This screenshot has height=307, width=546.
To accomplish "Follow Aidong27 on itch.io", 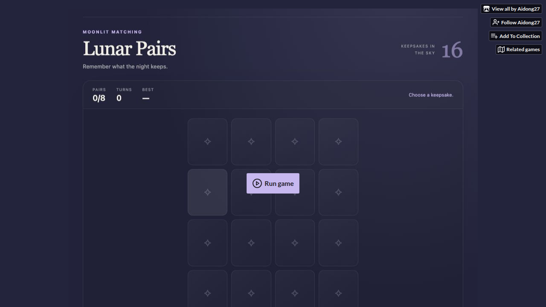I will tap(516, 23).
